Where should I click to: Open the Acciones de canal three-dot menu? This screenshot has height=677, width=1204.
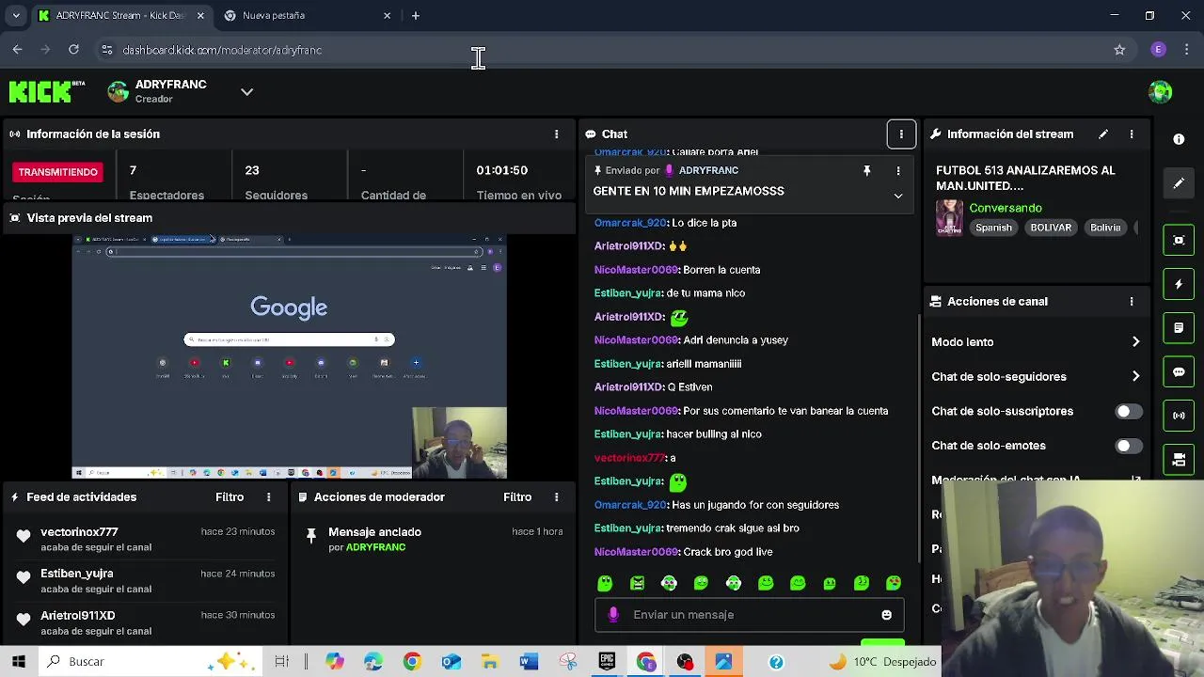[1132, 302]
